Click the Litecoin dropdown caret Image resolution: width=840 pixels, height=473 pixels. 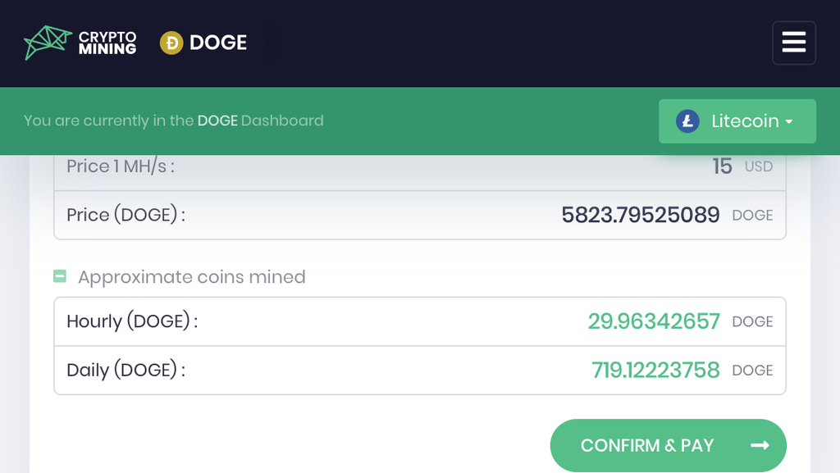(789, 122)
